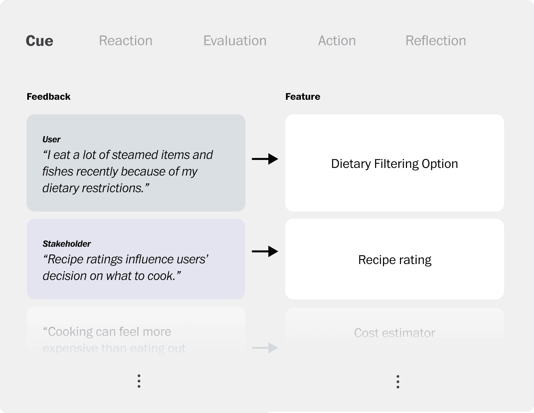
Task: Select the User feedback card
Action: (x=136, y=163)
